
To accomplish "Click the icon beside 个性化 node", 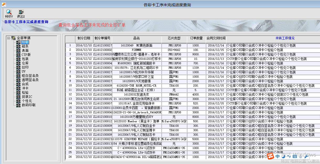I will click(x=18, y=101).
